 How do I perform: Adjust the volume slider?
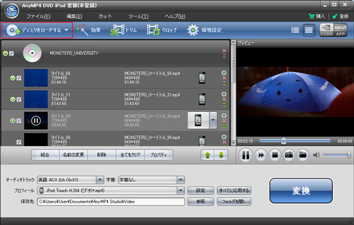pyautogui.click(x=337, y=155)
